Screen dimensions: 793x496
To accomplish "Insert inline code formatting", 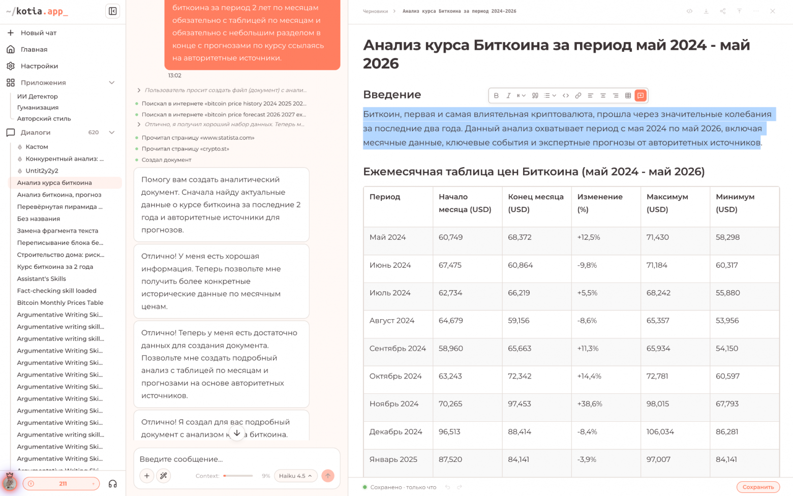I will coord(565,96).
